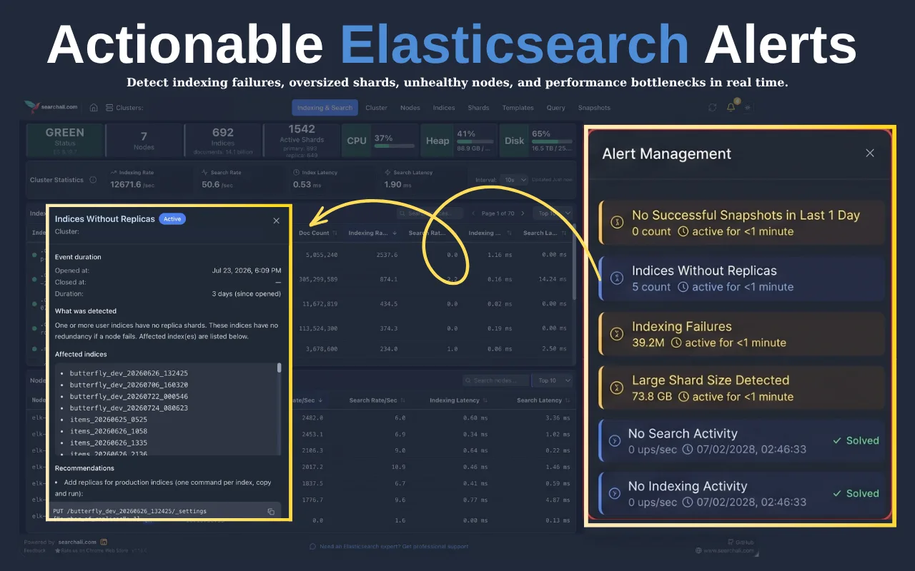Viewport: 915px width, 571px height.
Task: Sort nodes by Search Rate/Sec
Action: click(377, 400)
